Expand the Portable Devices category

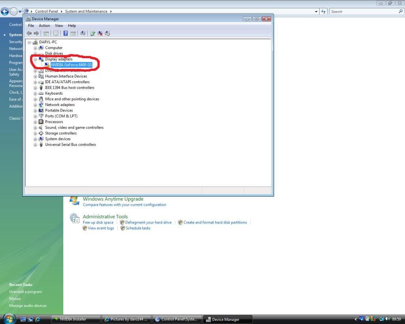tap(35, 110)
